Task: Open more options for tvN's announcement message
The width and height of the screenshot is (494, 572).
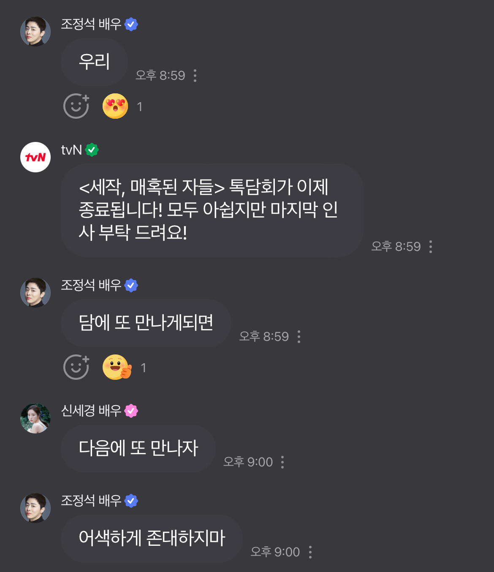Action: 430,246
